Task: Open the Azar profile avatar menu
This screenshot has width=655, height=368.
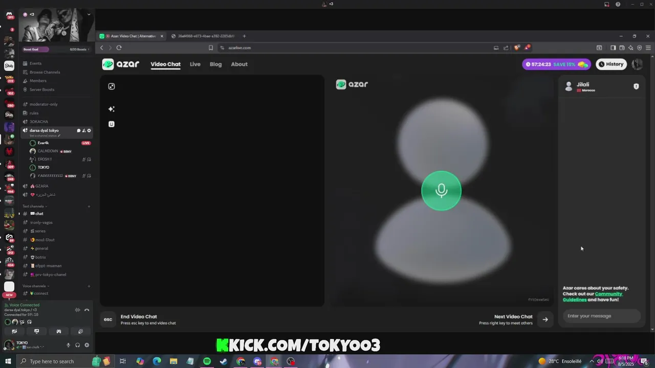Action: coord(637,64)
